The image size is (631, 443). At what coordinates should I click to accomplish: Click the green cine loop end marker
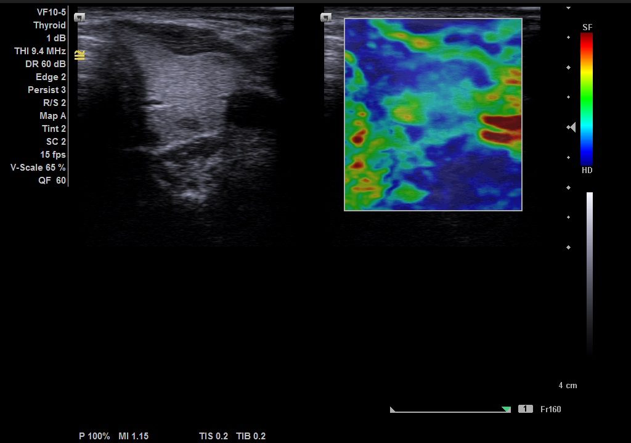click(x=507, y=410)
